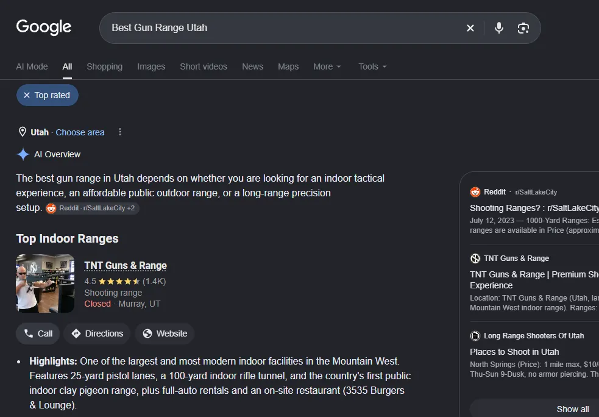Click the r/SaltLakeCity subreddit label
The width and height of the screenshot is (599, 417).
536,192
